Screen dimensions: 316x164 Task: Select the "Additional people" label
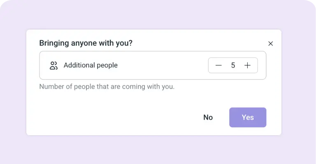tap(91, 65)
